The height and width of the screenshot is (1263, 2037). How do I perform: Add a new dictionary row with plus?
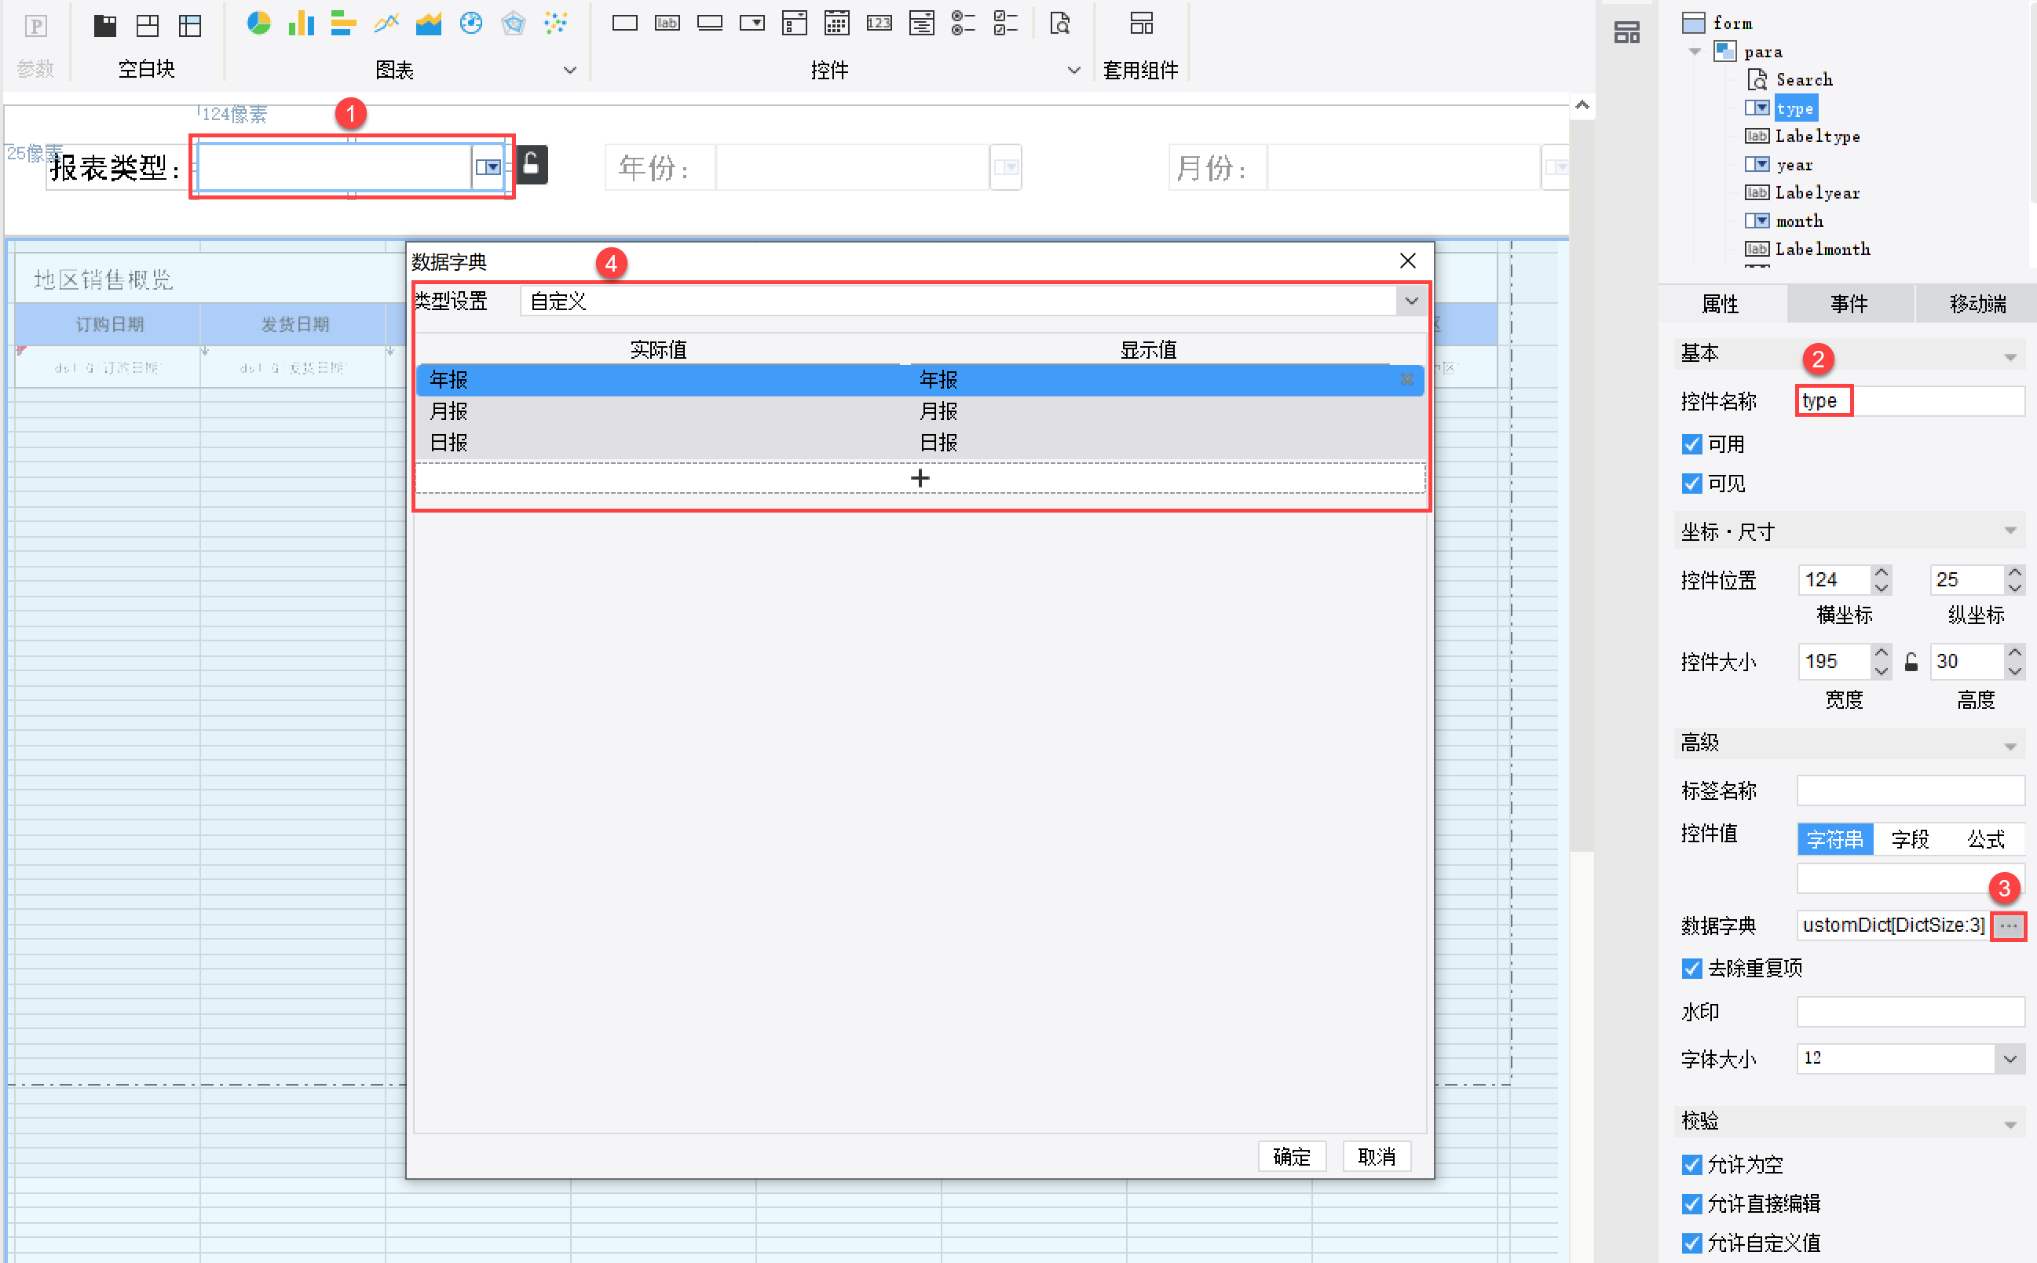(x=919, y=478)
